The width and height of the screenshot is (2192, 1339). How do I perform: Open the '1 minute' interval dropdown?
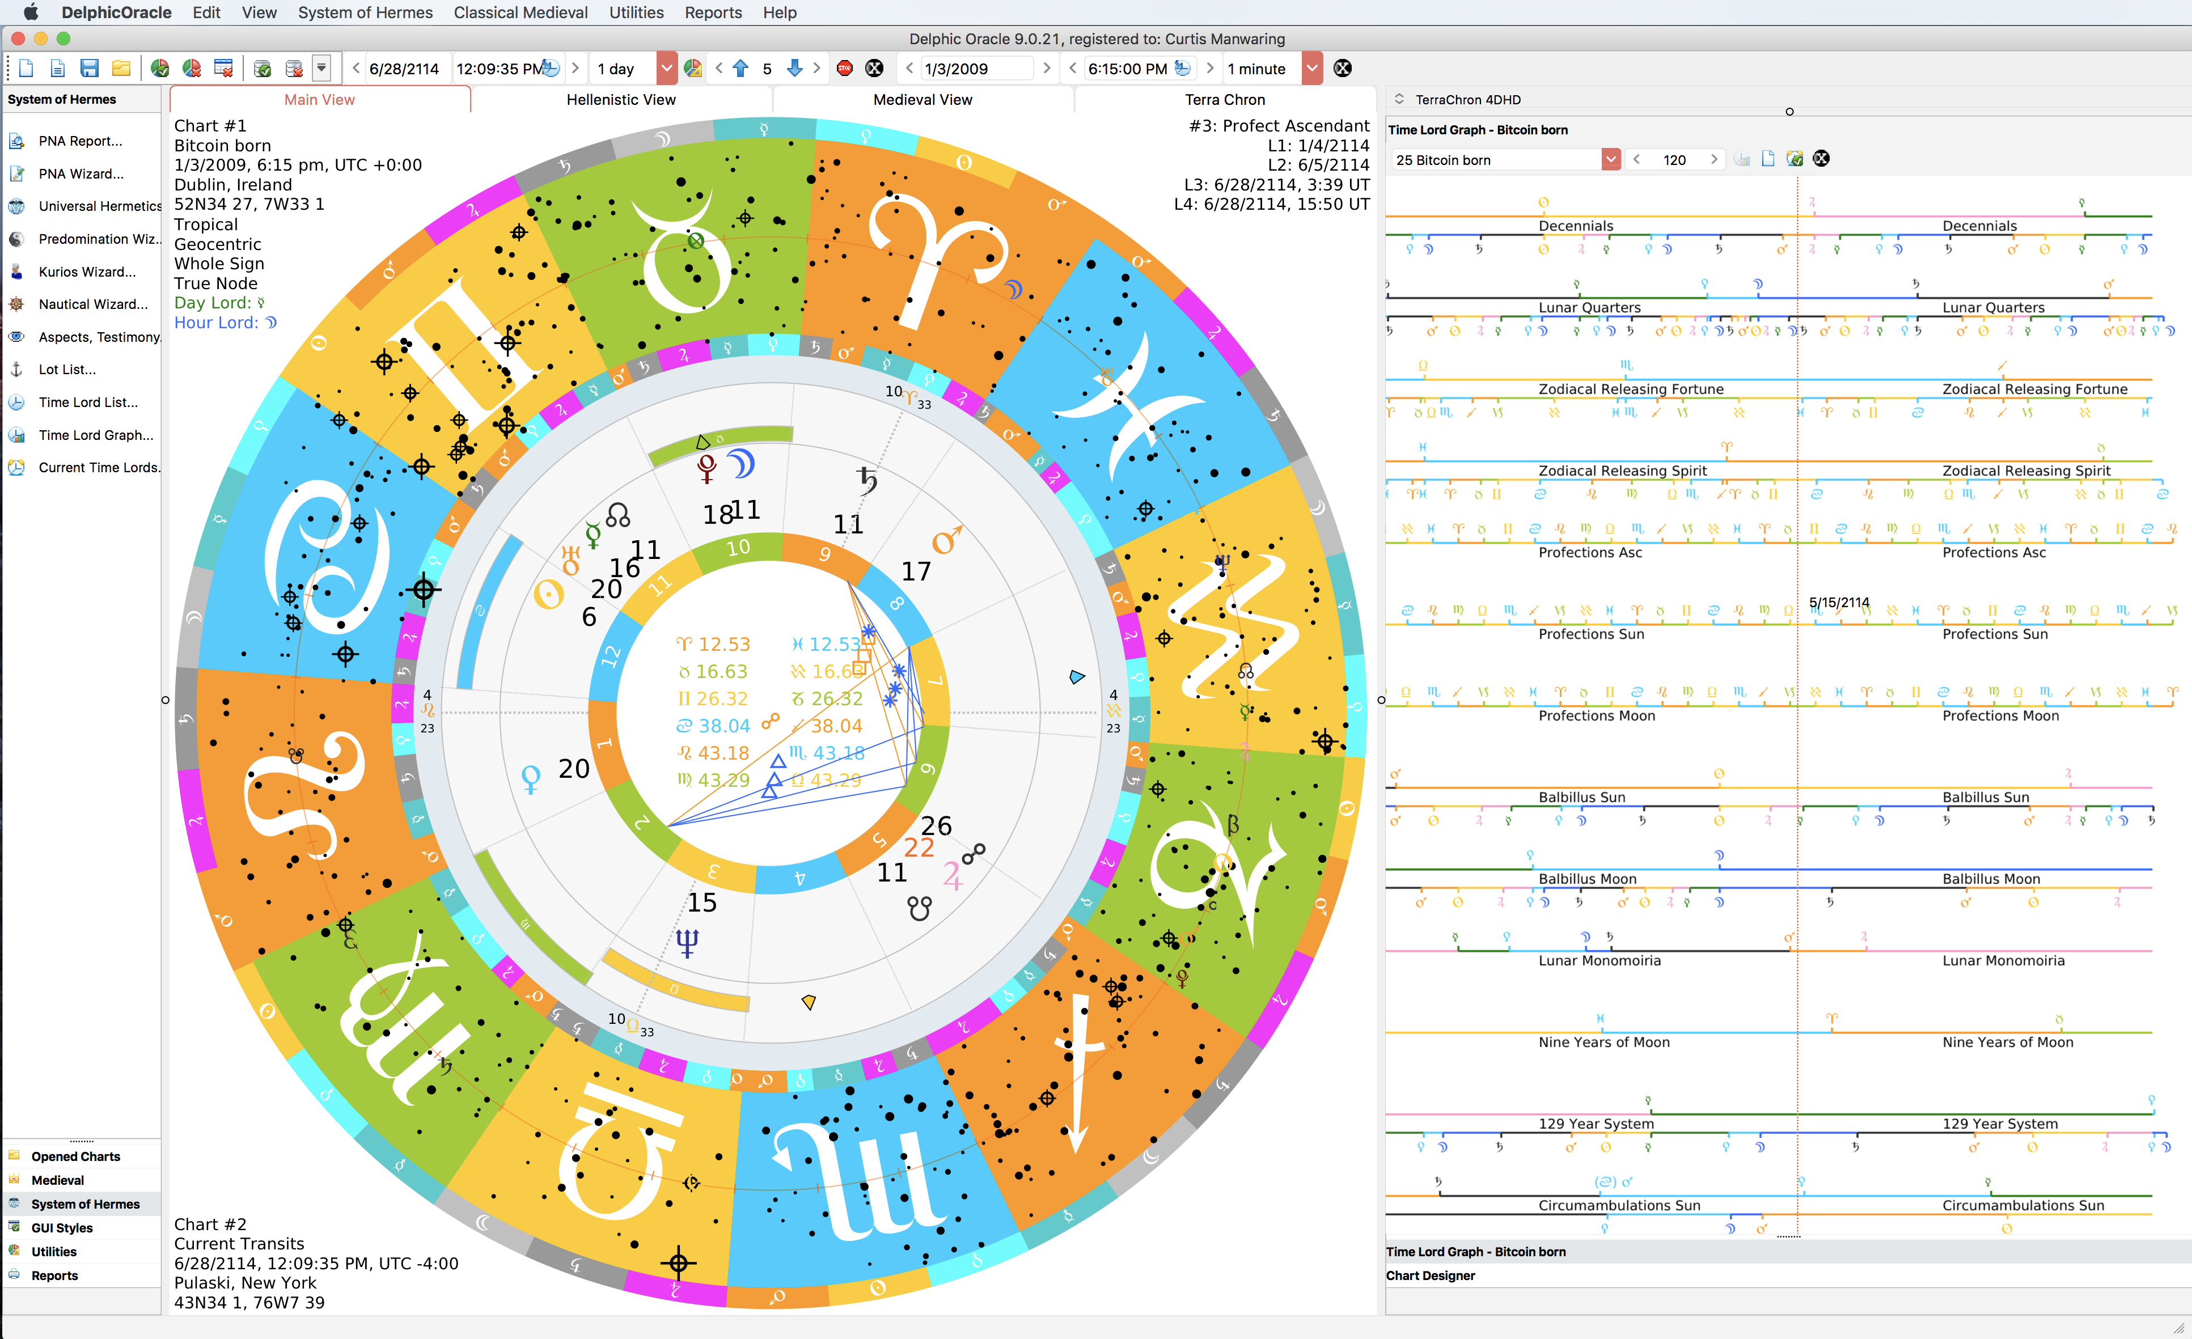pyautogui.click(x=1312, y=69)
